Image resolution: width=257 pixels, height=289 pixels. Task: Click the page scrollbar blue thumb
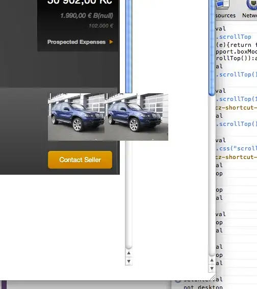[x=128, y=46]
